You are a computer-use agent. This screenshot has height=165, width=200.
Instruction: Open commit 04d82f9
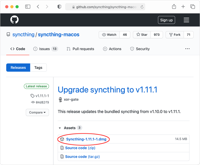(42, 102)
